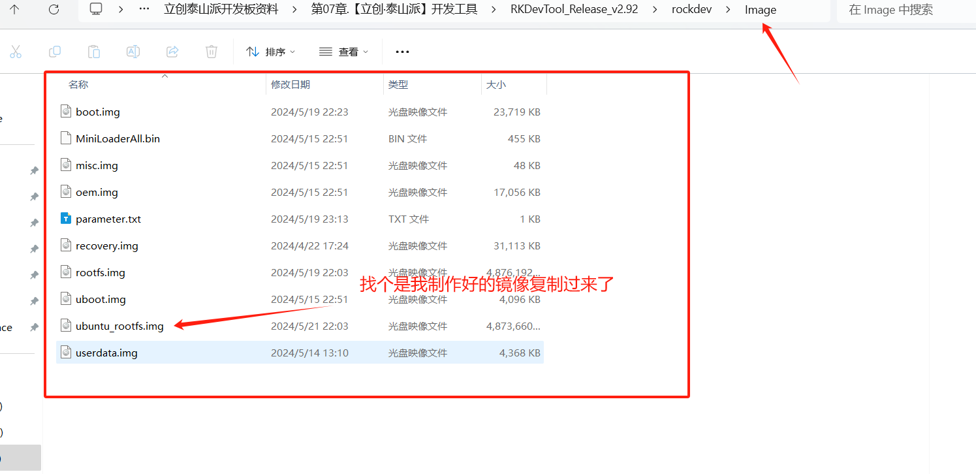Click size 4,096 KB of uboot.img
The height and width of the screenshot is (474, 976).
pos(520,299)
